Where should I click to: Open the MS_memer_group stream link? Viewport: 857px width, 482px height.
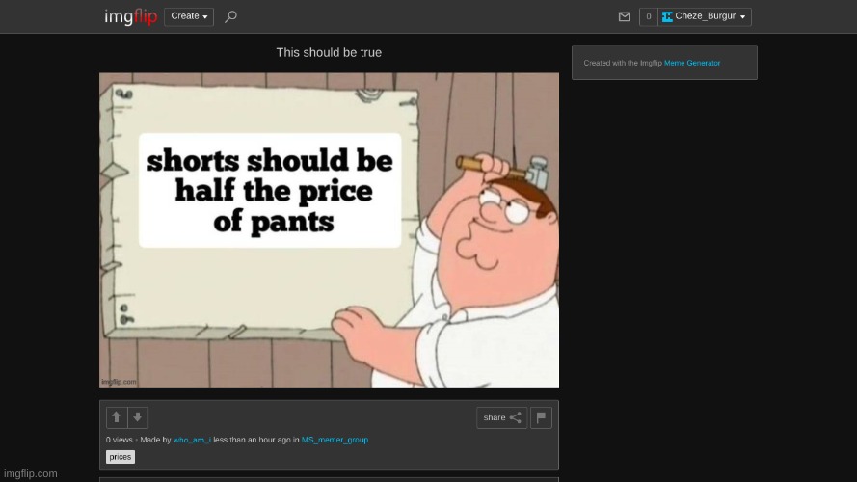point(335,440)
